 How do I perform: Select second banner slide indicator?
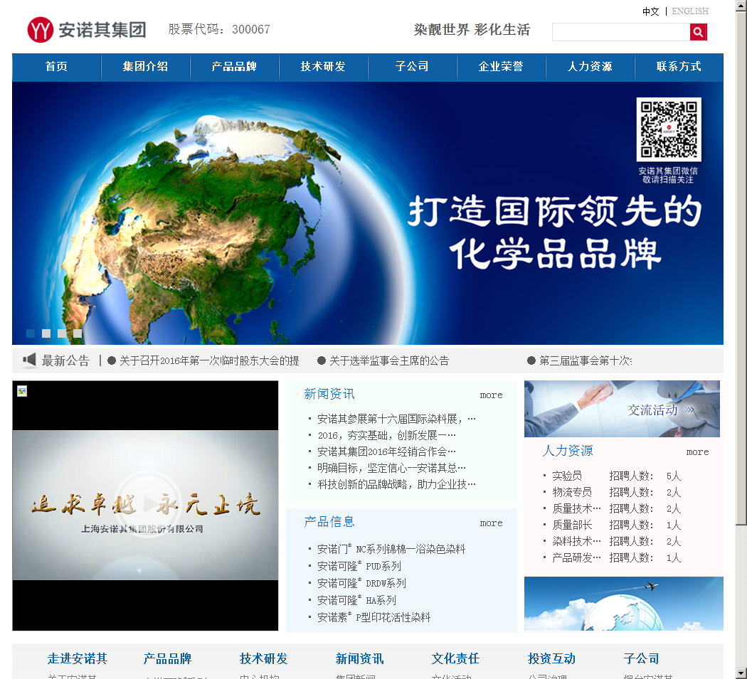click(x=46, y=333)
